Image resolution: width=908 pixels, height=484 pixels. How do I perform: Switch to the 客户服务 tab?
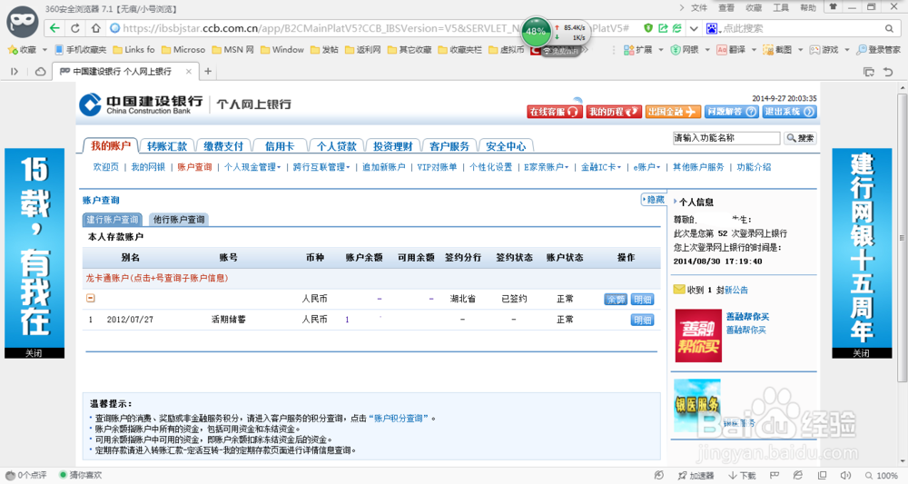click(449, 146)
